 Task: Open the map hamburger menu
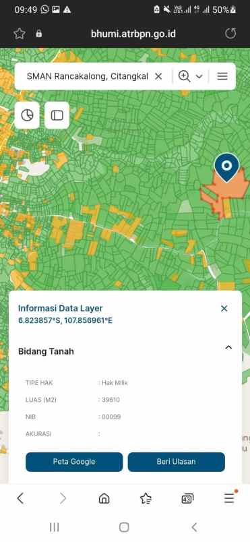(222, 76)
